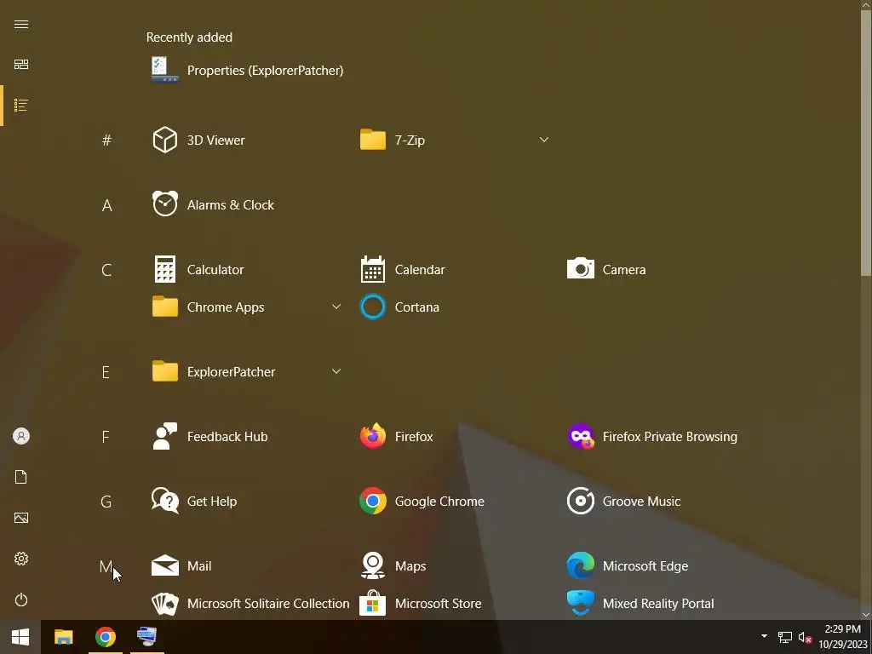Click the letter E section header
This screenshot has height=654, width=872.
click(x=106, y=372)
